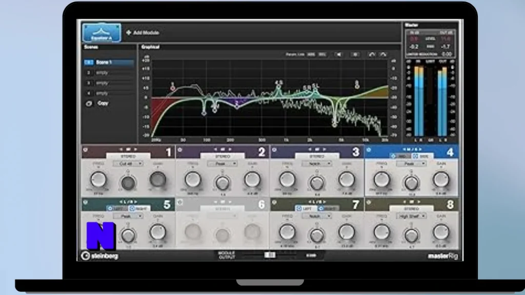Select empty scene slot 3

[x=109, y=83]
